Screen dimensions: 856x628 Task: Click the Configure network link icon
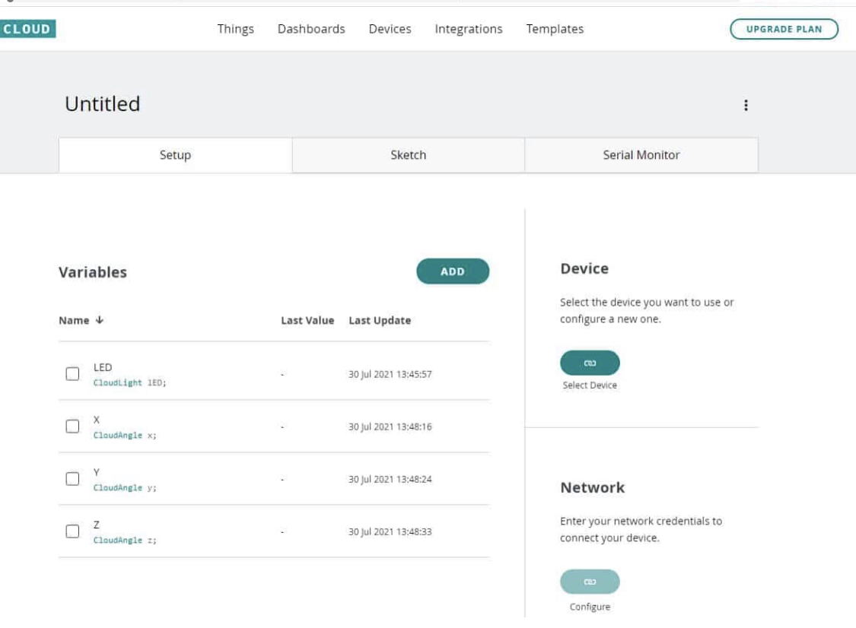click(x=589, y=581)
